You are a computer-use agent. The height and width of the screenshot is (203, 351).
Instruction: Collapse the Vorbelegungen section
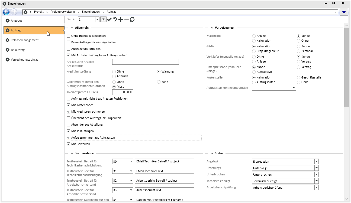click(x=212, y=28)
